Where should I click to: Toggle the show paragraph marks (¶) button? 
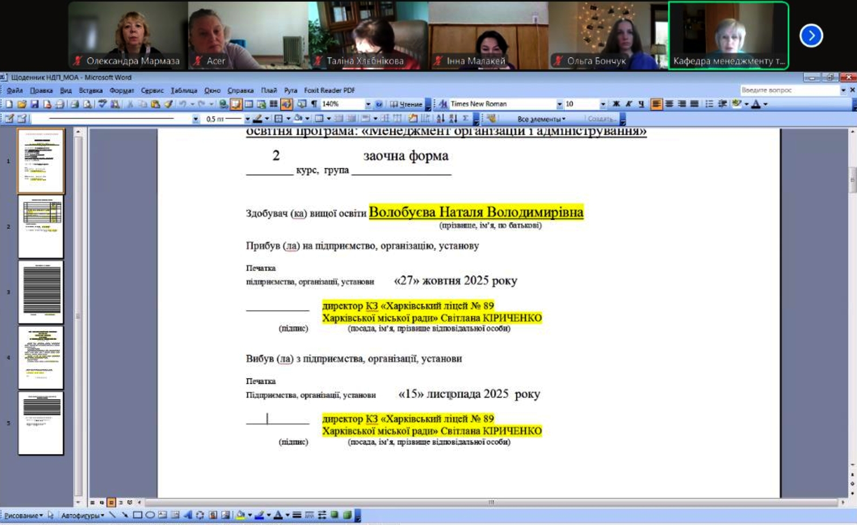[314, 104]
